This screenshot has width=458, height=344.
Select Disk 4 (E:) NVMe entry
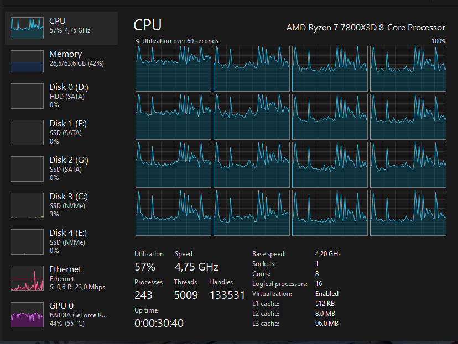pos(61,241)
